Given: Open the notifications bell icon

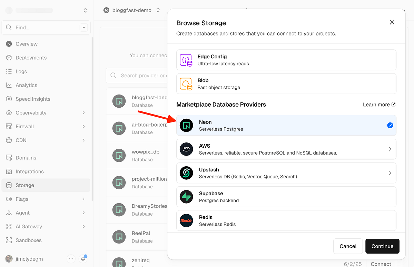Looking at the screenshot, I should 83,259.
